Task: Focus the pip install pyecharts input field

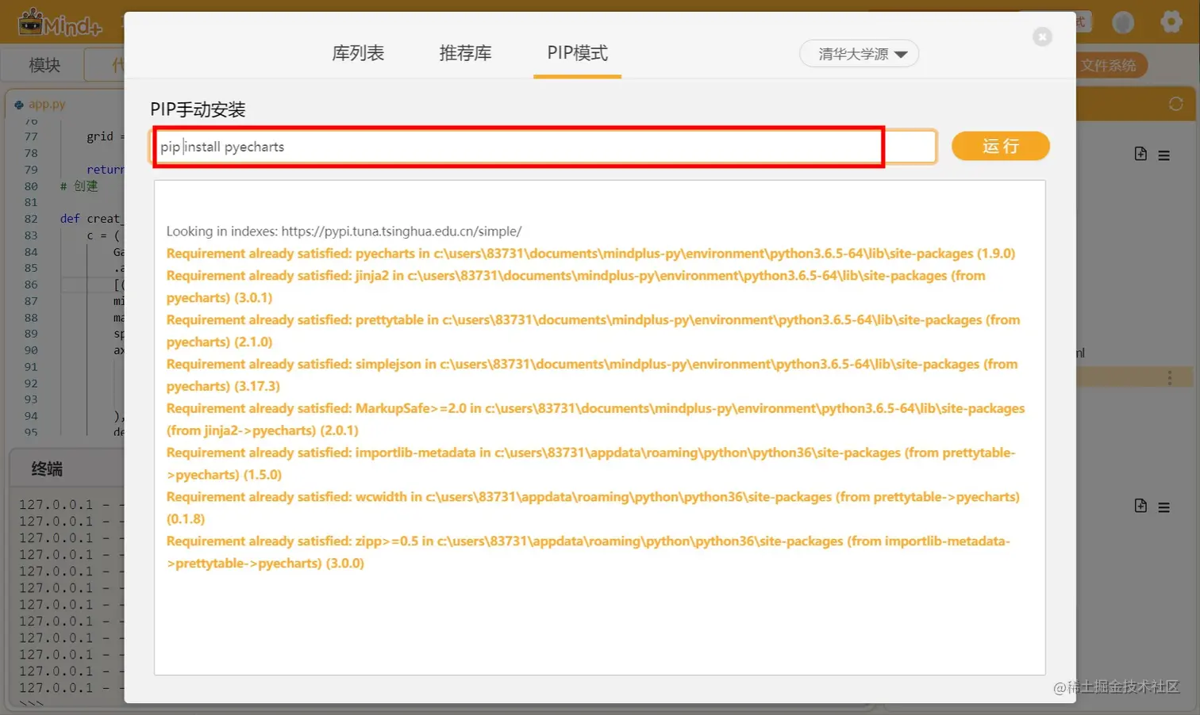Action: [x=544, y=147]
